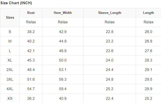The width and height of the screenshot is (161, 103).
Task: Click the 2XL size row label
Action: coord(10,70)
